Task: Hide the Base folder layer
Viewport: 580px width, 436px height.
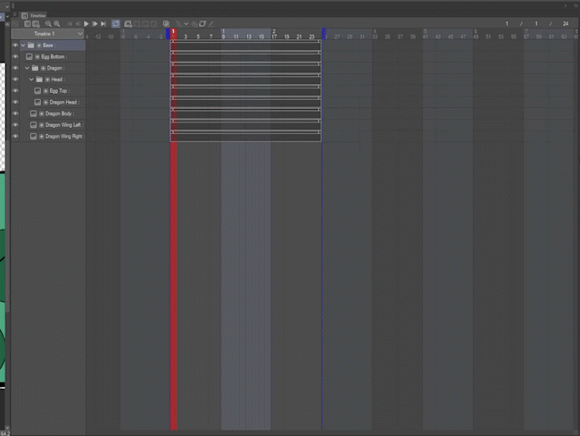Action: point(15,46)
